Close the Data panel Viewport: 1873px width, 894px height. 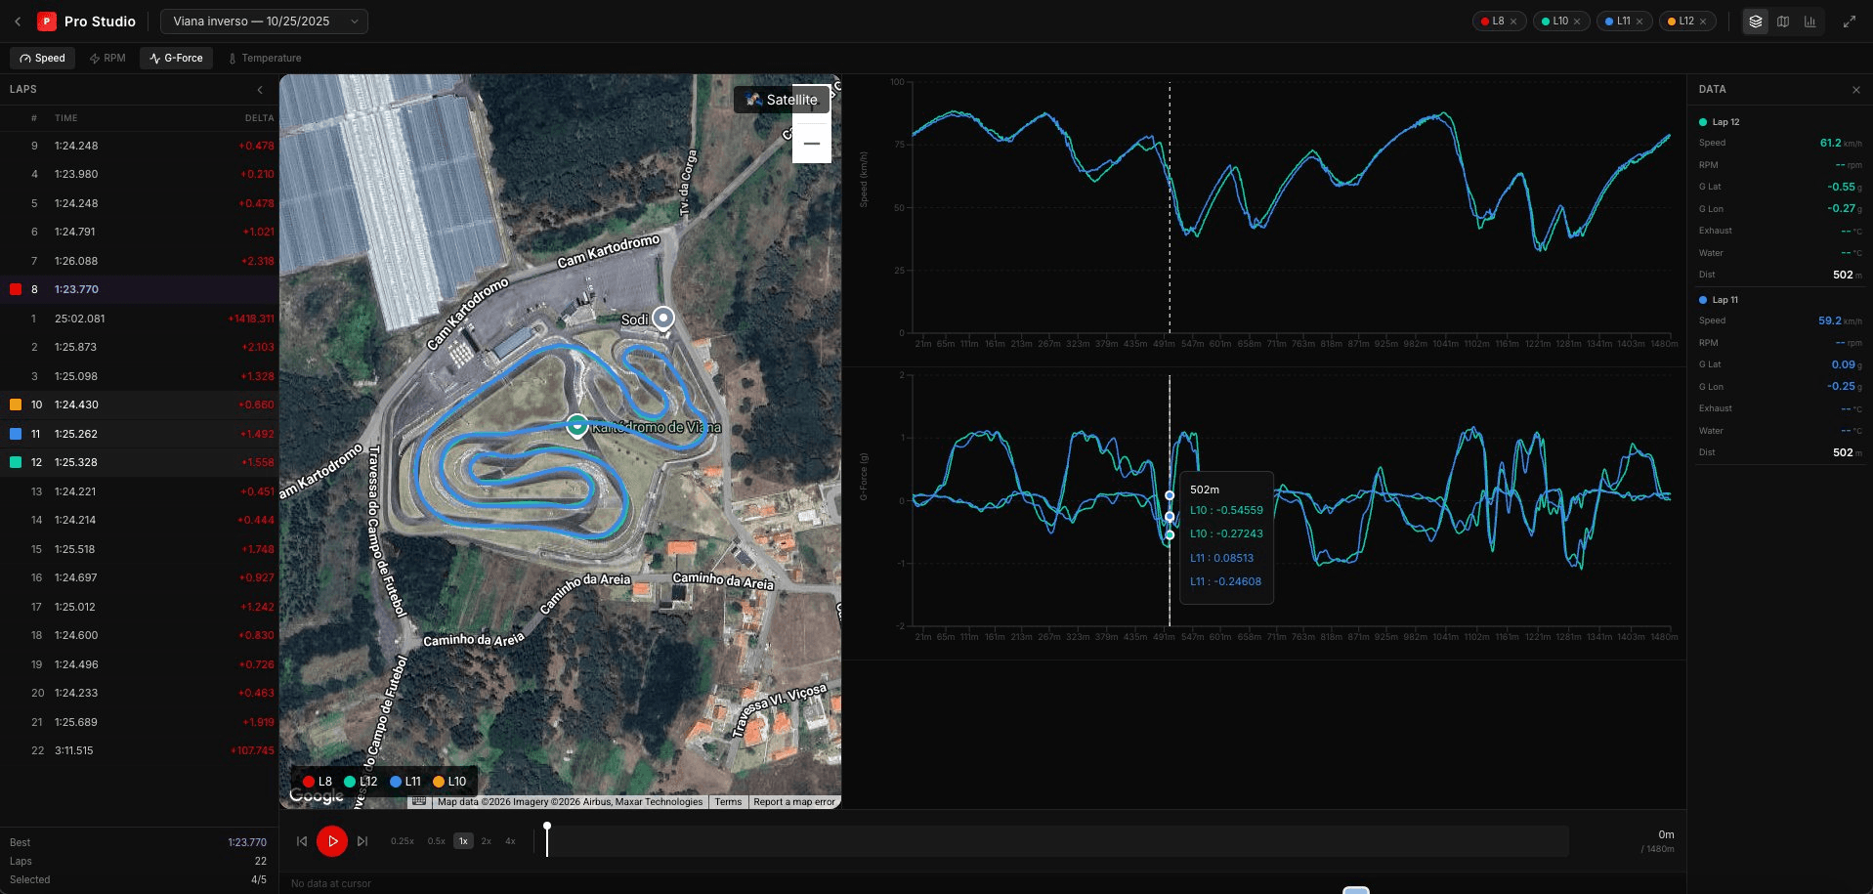click(1855, 90)
